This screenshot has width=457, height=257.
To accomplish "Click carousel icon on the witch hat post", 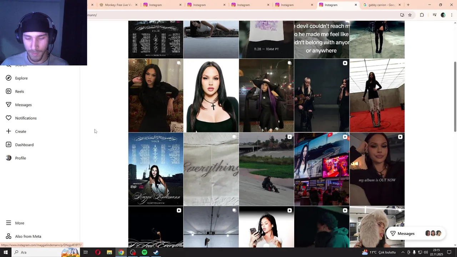I will [290, 63].
